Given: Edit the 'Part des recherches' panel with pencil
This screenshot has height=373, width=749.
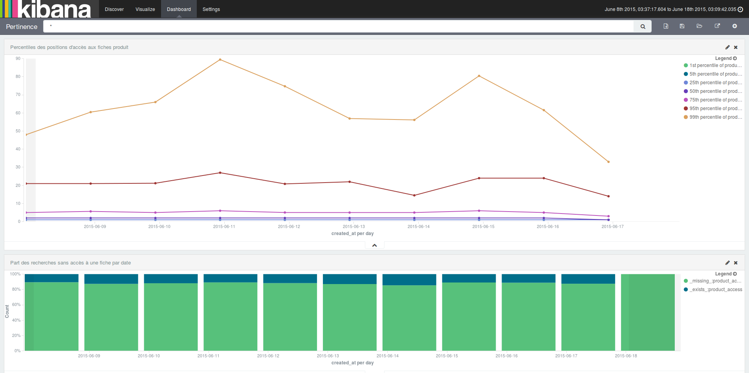Looking at the screenshot, I should point(727,263).
